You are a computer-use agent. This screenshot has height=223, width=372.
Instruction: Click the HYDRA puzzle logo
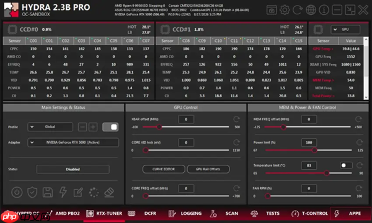[x=11, y=10]
